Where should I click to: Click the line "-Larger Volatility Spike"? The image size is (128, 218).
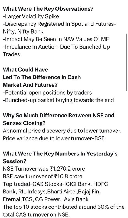tap(31, 16)
